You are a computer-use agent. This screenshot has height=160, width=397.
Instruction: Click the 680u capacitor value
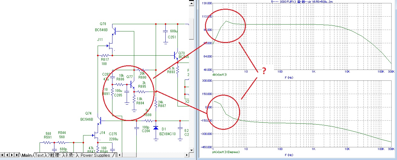click(x=174, y=31)
